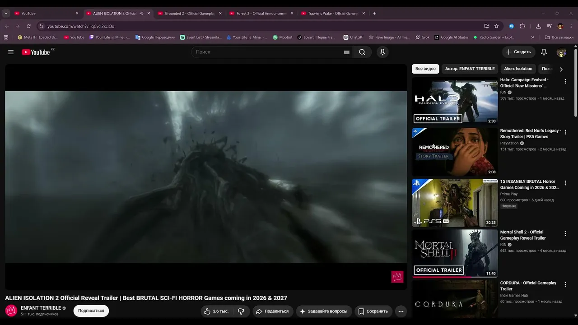
Task: Open the Remothered story trailer thumbnail
Action: [x=455, y=152]
